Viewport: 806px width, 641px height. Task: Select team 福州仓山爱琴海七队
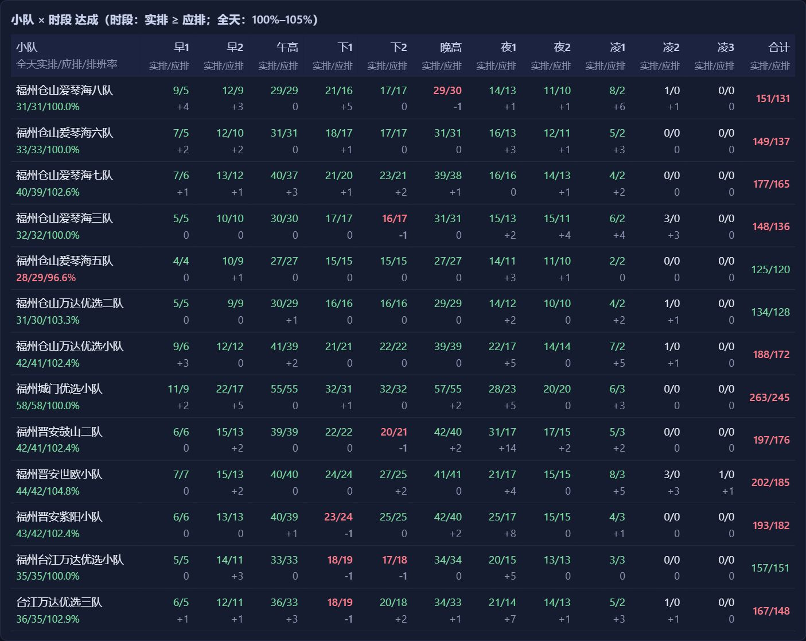(x=65, y=175)
